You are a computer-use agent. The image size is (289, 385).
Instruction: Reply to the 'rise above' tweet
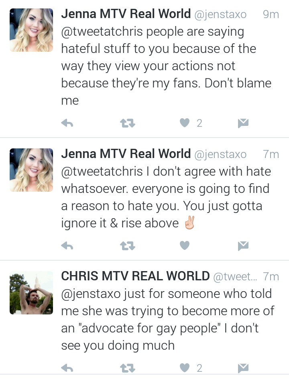(67, 245)
